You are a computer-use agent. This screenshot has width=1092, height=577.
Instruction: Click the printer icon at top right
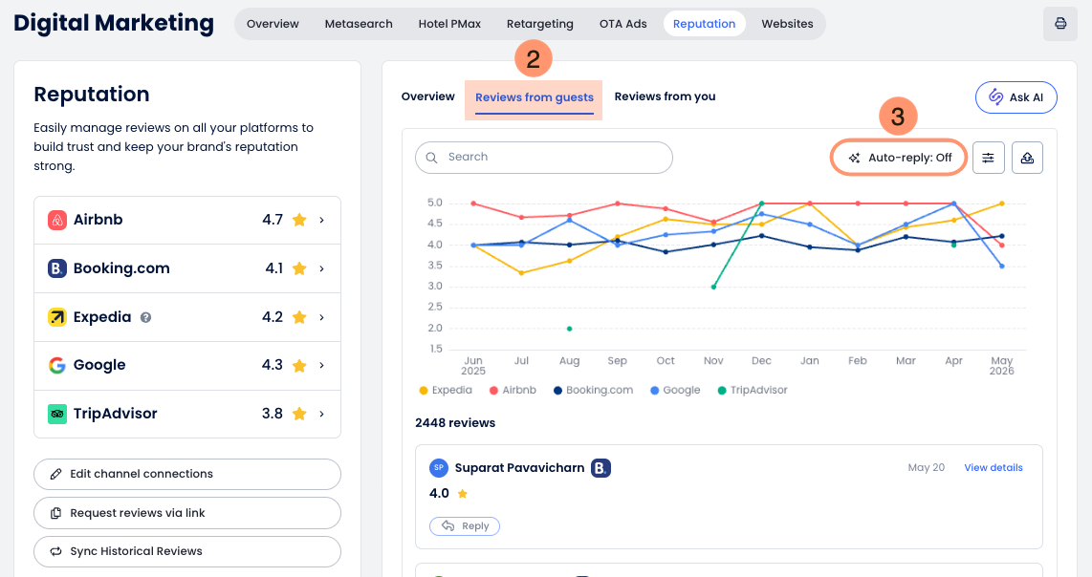pos(1059,24)
